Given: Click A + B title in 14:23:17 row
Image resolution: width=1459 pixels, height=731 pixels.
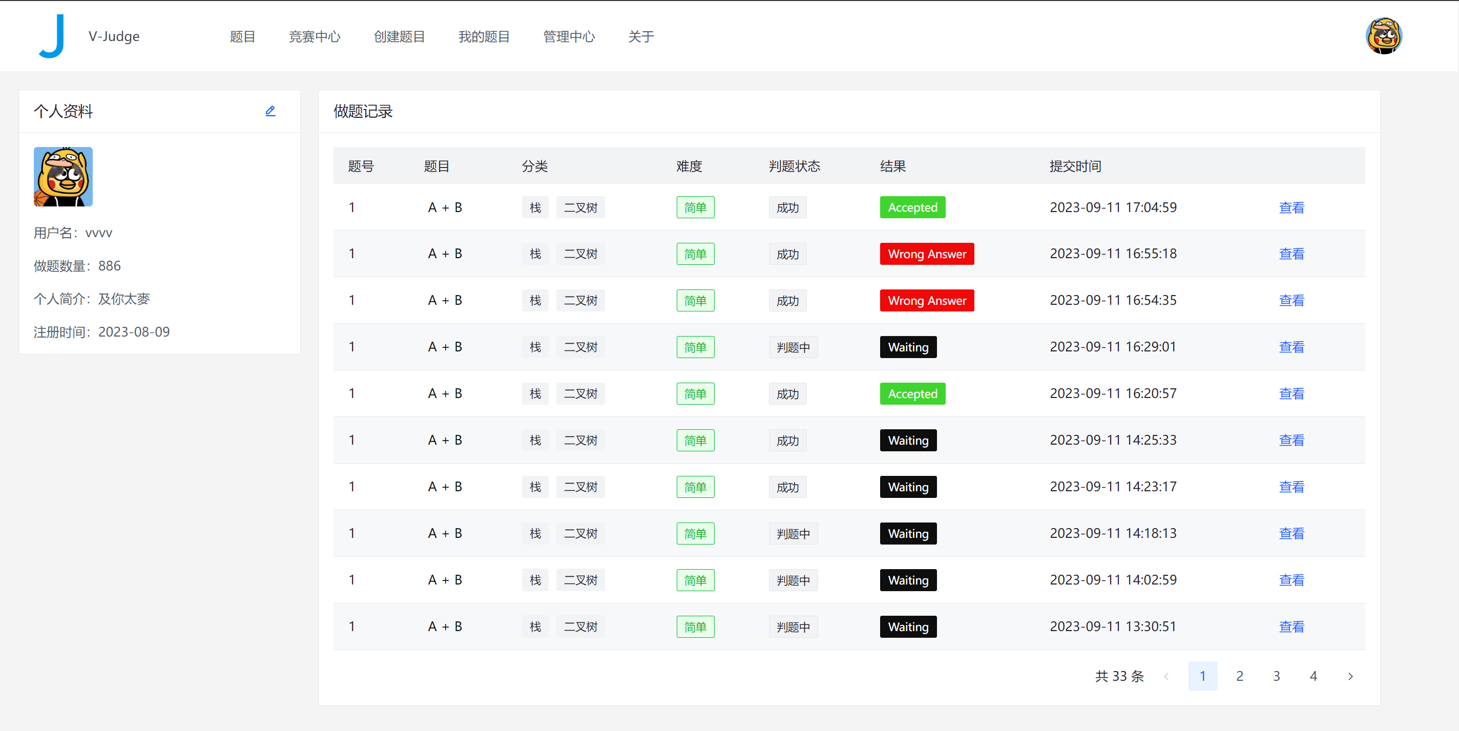Looking at the screenshot, I should 445,486.
